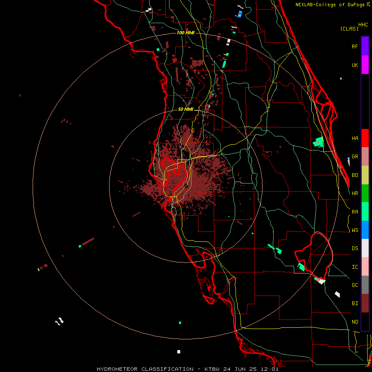372x372 pixels.
Task: Click the IC light pink legend swatch
Action: 365,267
